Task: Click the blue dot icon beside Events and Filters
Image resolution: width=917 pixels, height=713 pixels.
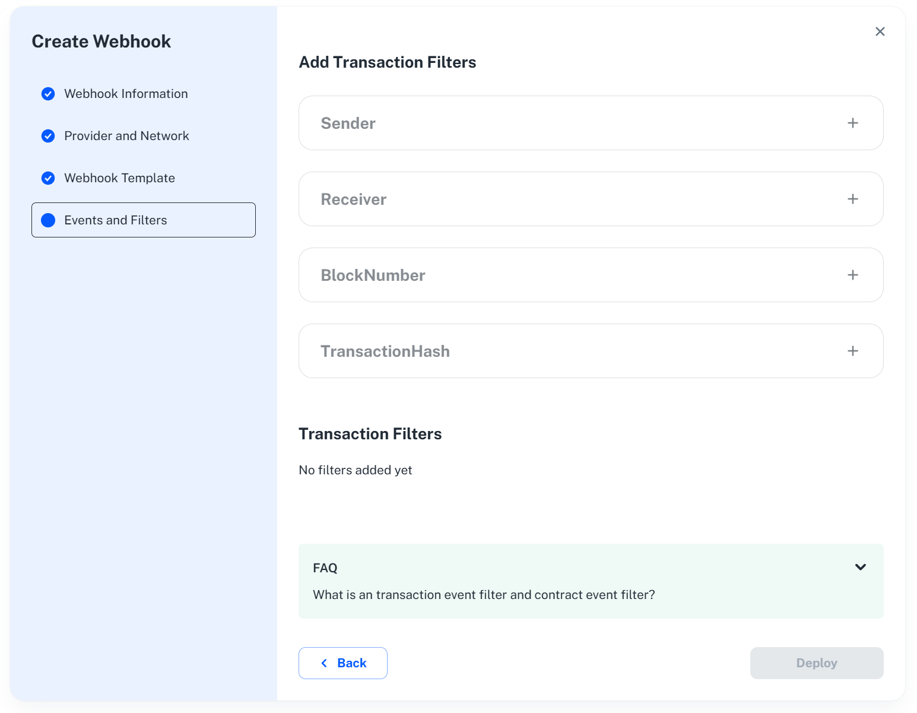Action: (x=48, y=220)
